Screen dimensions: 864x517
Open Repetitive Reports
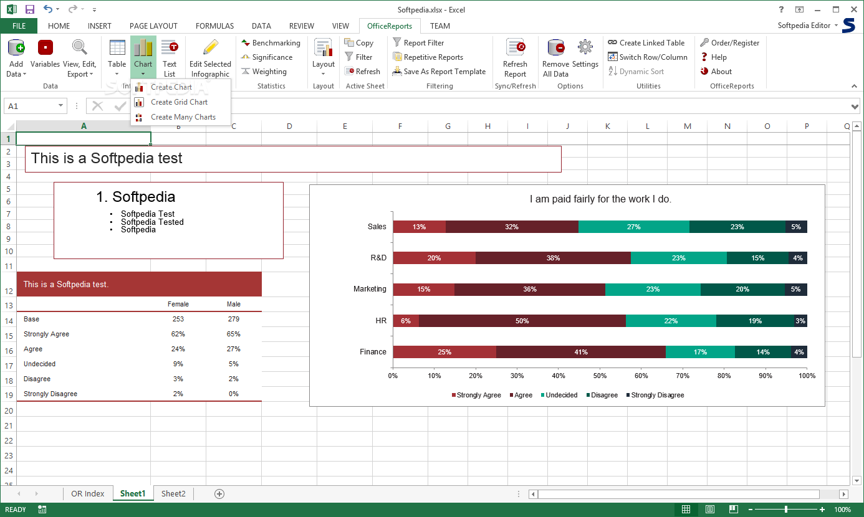[428, 57]
